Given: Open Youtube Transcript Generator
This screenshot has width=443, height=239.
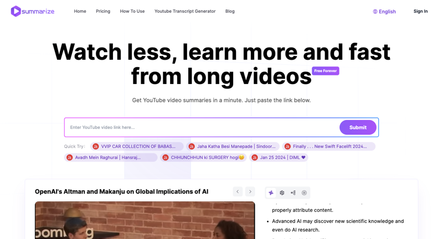Looking at the screenshot, I should point(185,11).
